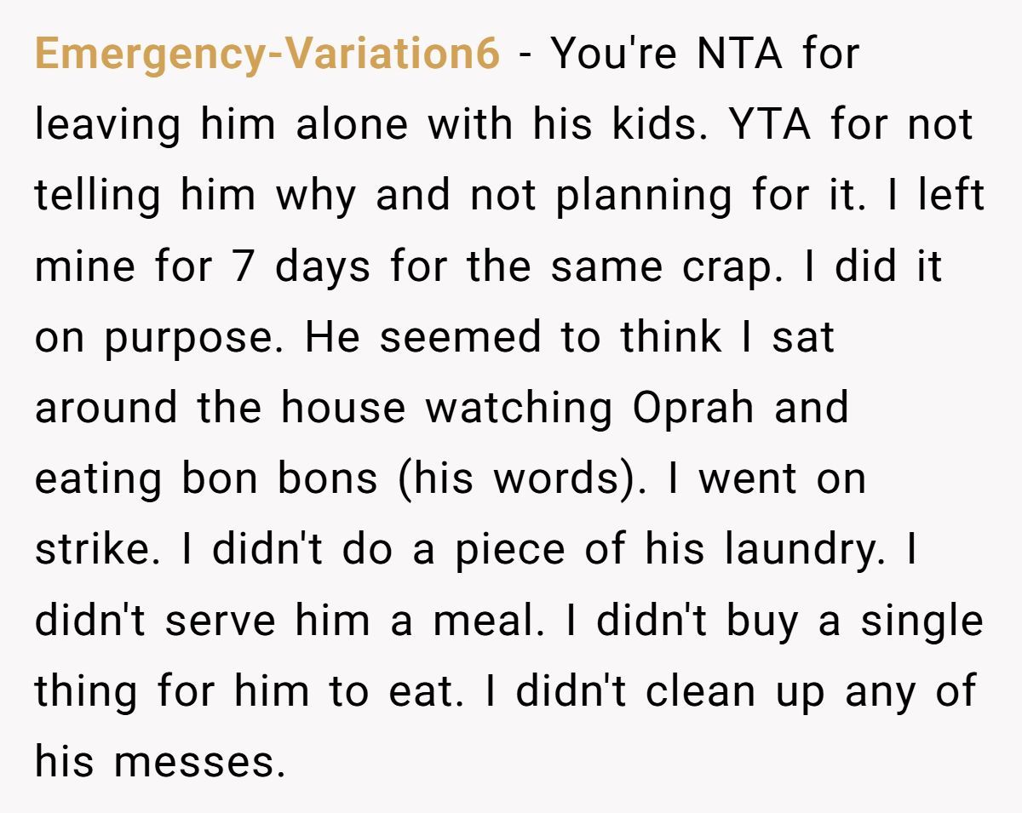Open the Emergency-Variation6 user profile link

[x=267, y=54]
